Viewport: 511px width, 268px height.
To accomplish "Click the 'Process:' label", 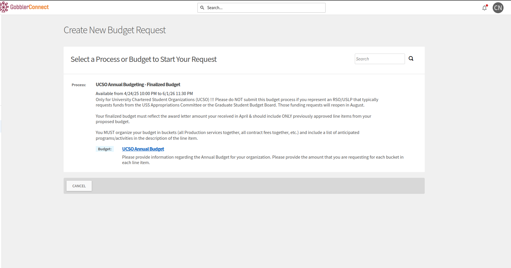I will point(79,85).
